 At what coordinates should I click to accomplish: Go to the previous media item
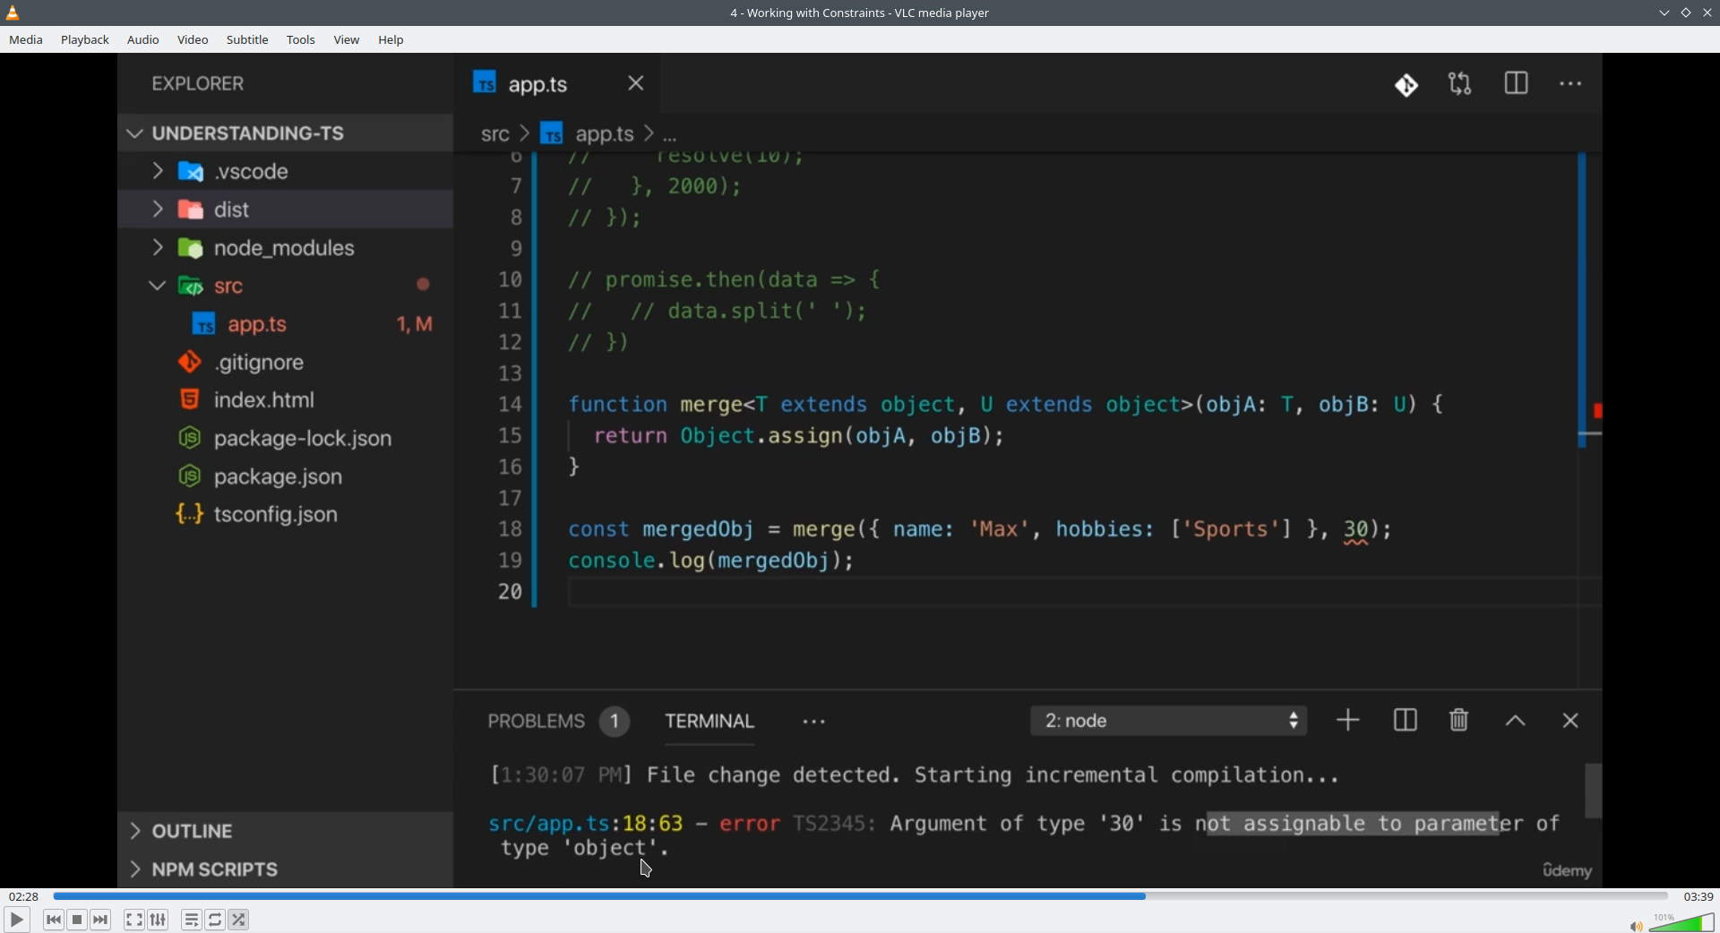(x=54, y=920)
